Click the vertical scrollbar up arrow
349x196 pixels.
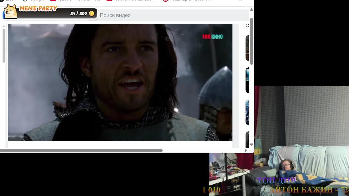pos(251,10)
